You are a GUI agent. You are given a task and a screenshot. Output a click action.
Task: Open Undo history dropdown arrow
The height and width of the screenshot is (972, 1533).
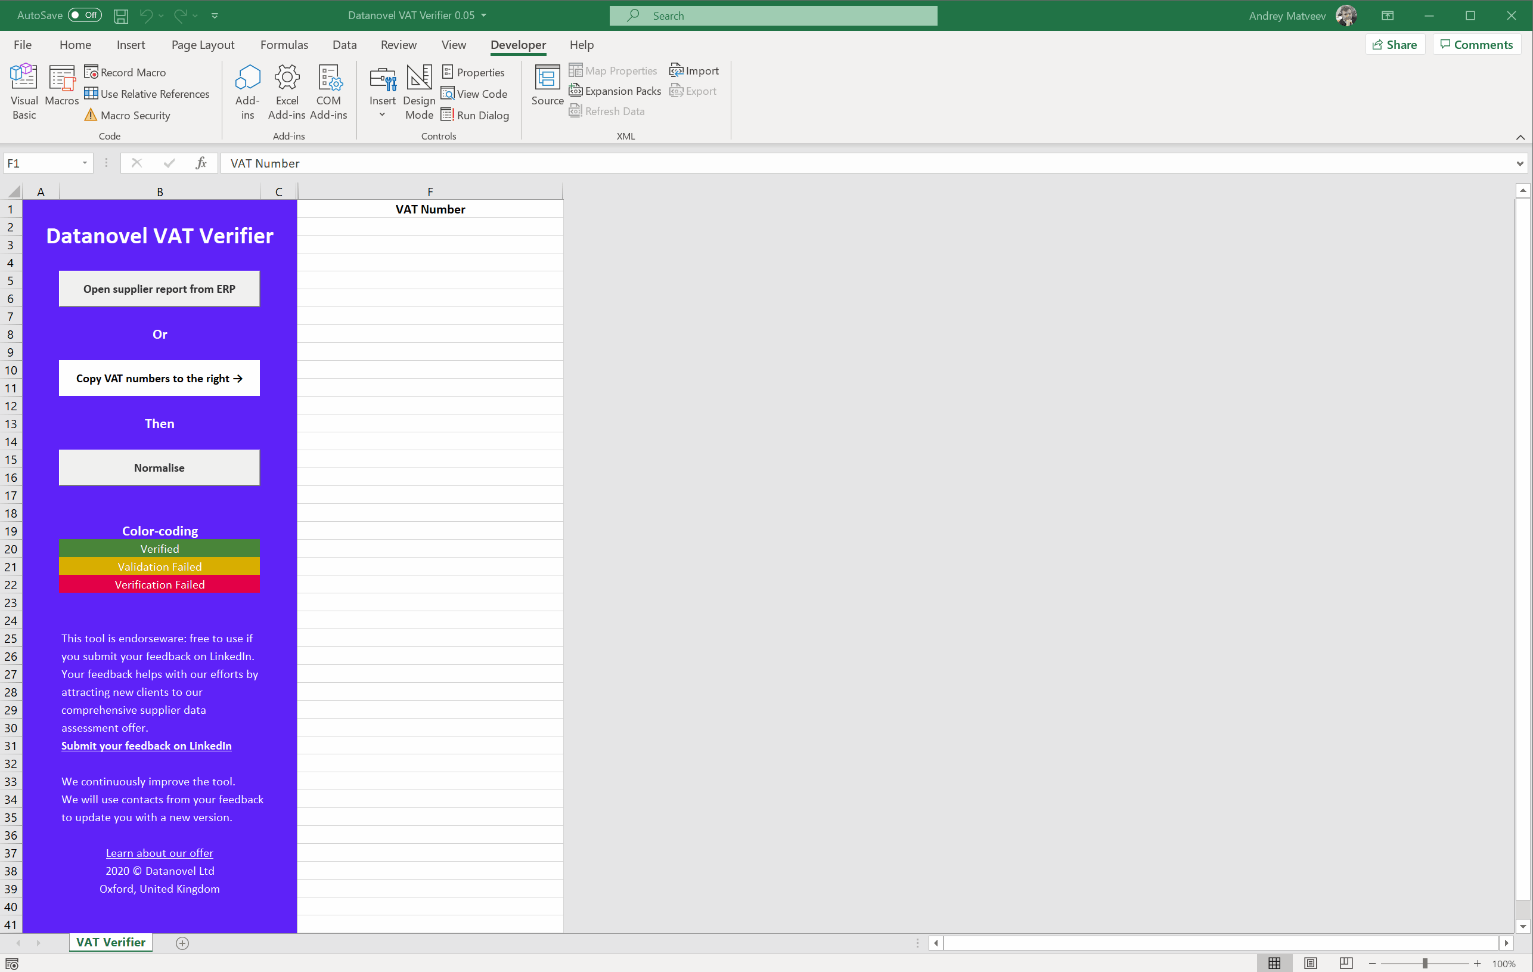click(x=161, y=16)
